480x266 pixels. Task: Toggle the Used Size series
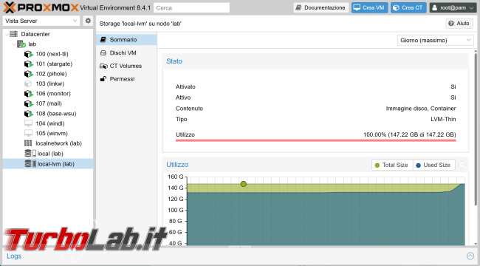[x=433, y=165]
